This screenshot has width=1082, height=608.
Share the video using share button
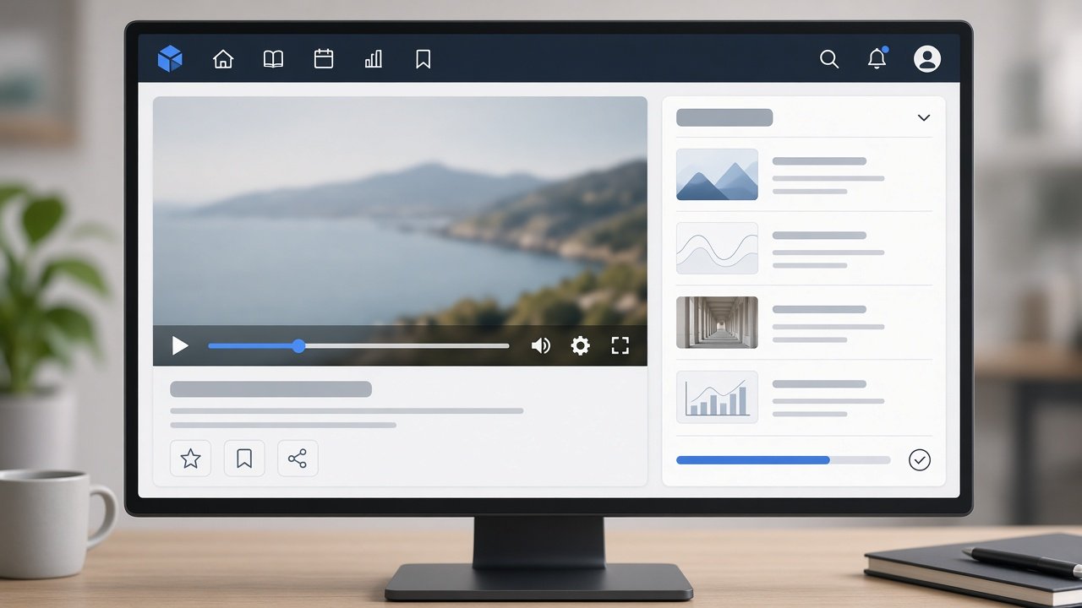(298, 459)
